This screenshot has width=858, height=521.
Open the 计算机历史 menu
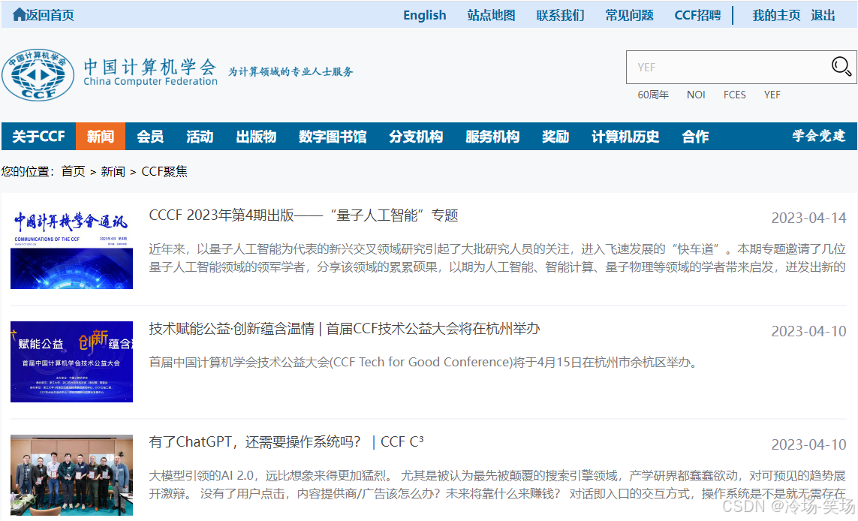click(625, 137)
